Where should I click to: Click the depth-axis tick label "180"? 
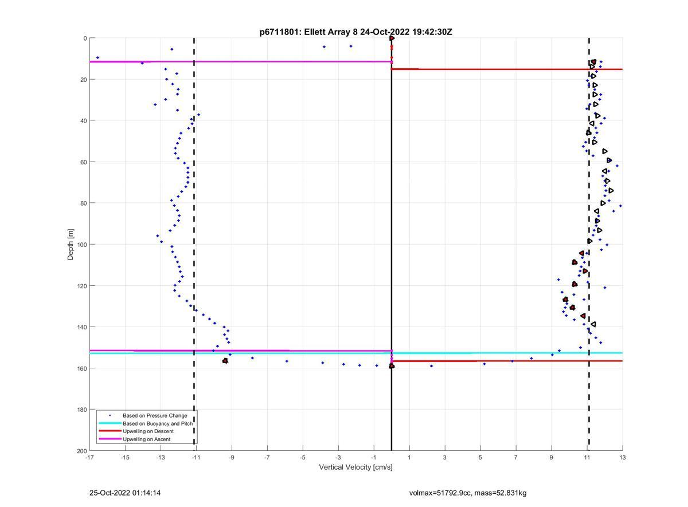pos(81,410)
